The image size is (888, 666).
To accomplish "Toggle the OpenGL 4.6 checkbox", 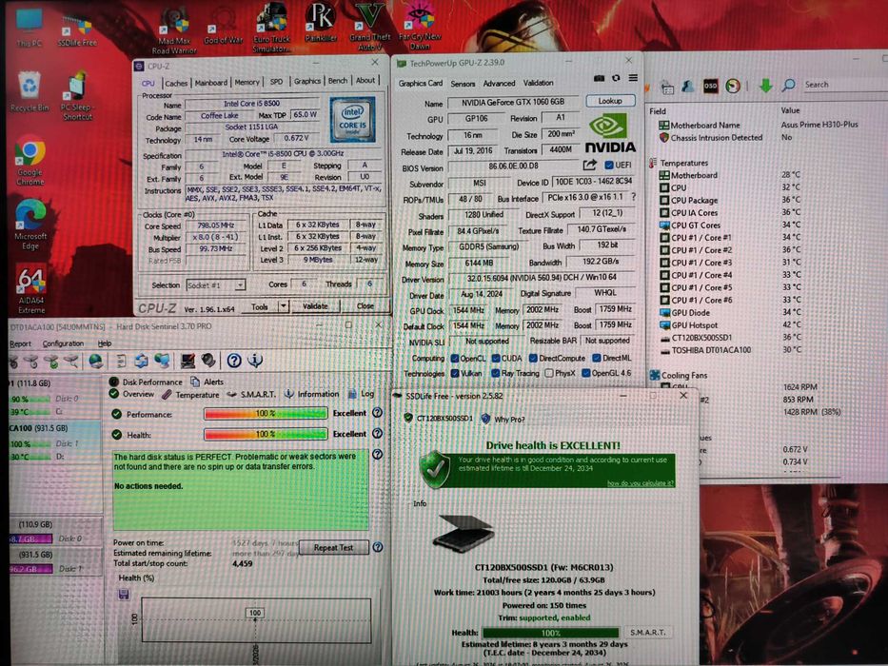I will point(586,373).
